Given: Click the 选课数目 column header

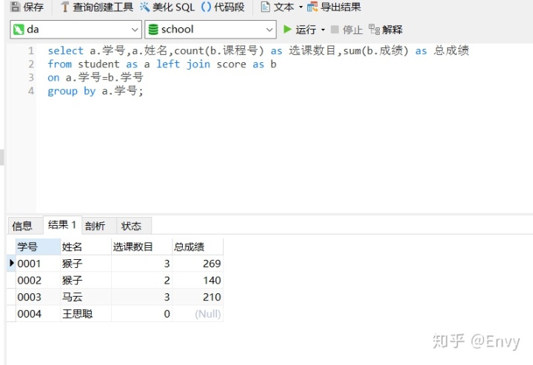Looking at the screenshot, I should coord(141,247).
